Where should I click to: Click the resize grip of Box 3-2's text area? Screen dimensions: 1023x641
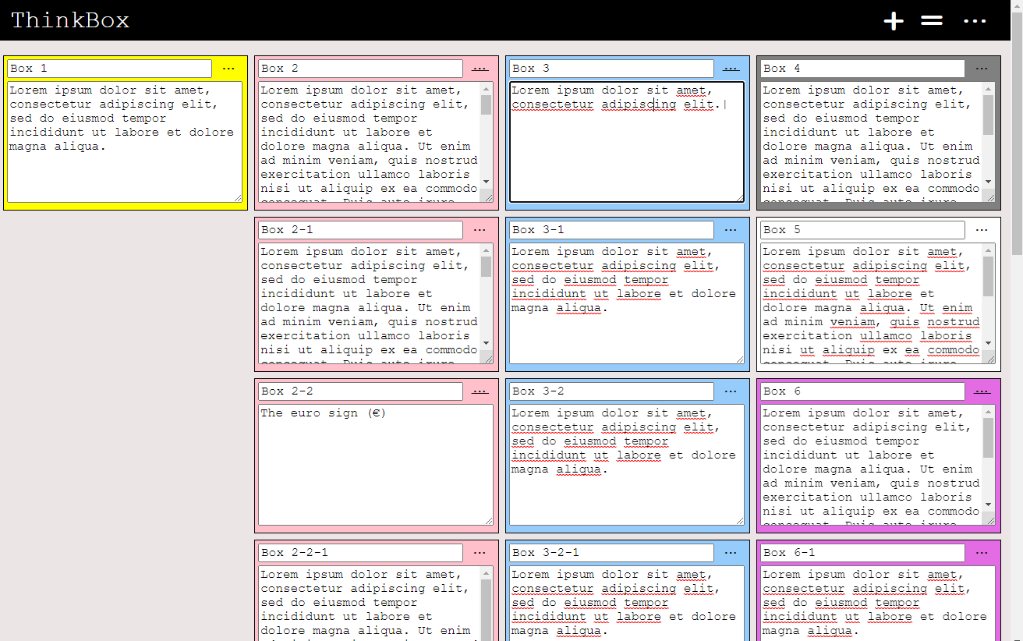pos(740,521)
